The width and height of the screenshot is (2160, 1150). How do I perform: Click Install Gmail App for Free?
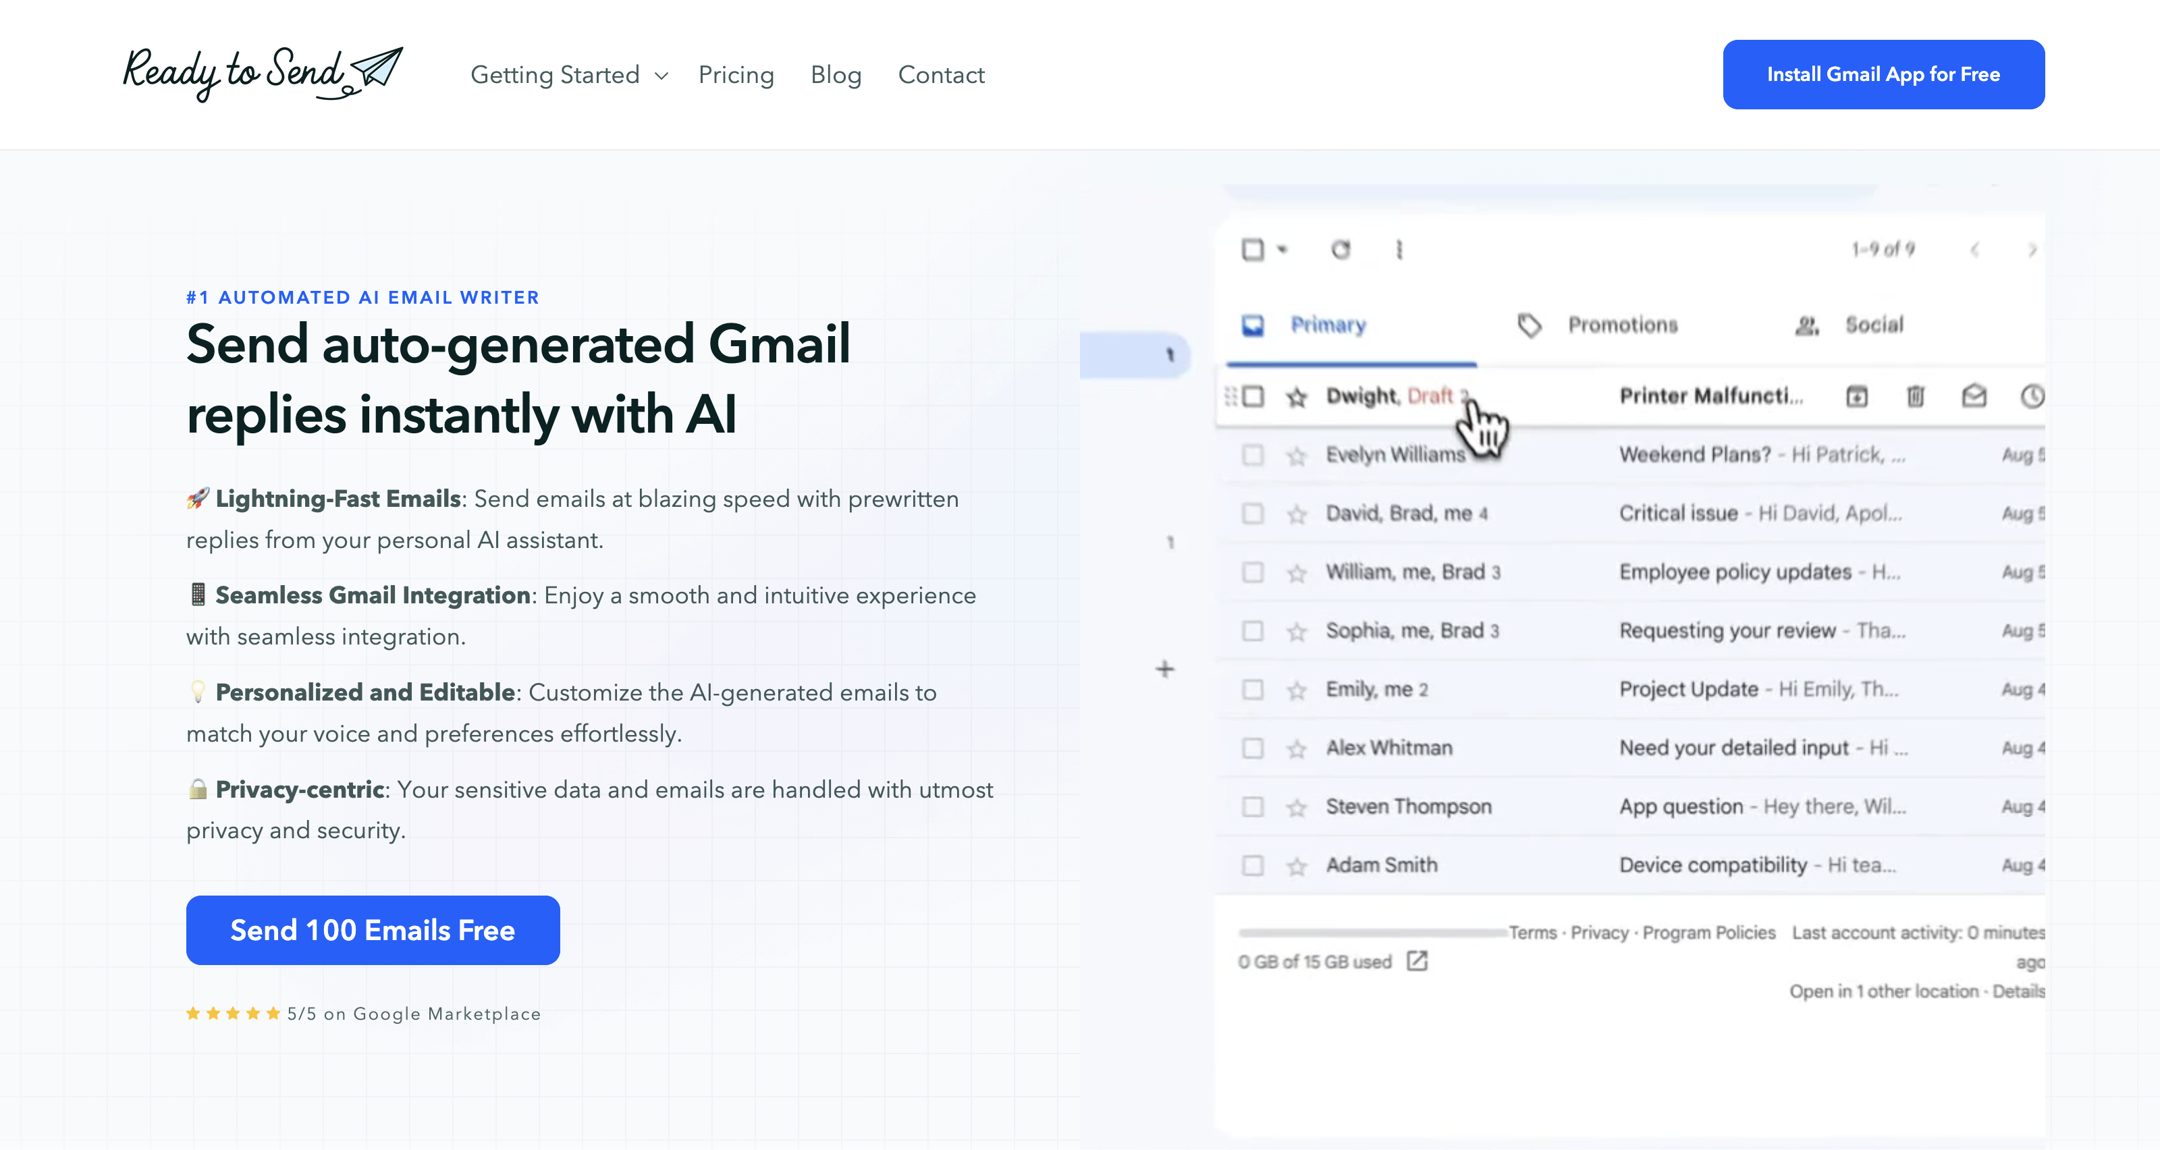click(1883, 75)
